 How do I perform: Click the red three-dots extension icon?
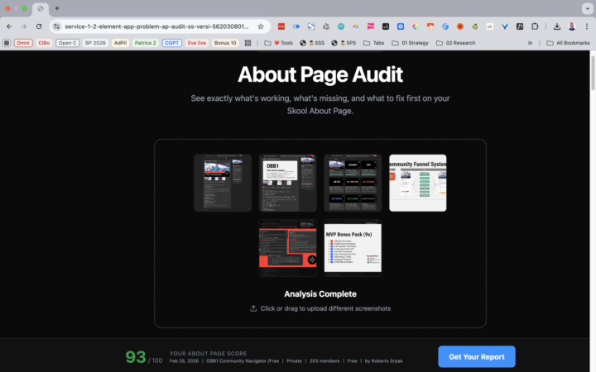pos(281,26)
